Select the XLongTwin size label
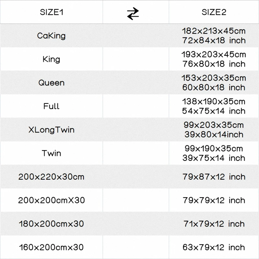The image size is (259, 259). [x=51, y=130]
